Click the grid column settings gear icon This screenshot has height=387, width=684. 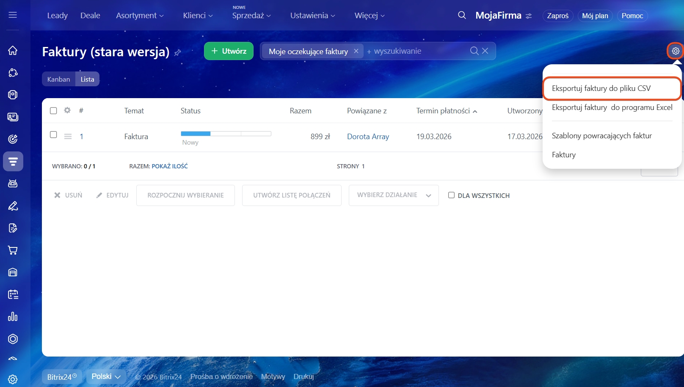pos(67,110)
